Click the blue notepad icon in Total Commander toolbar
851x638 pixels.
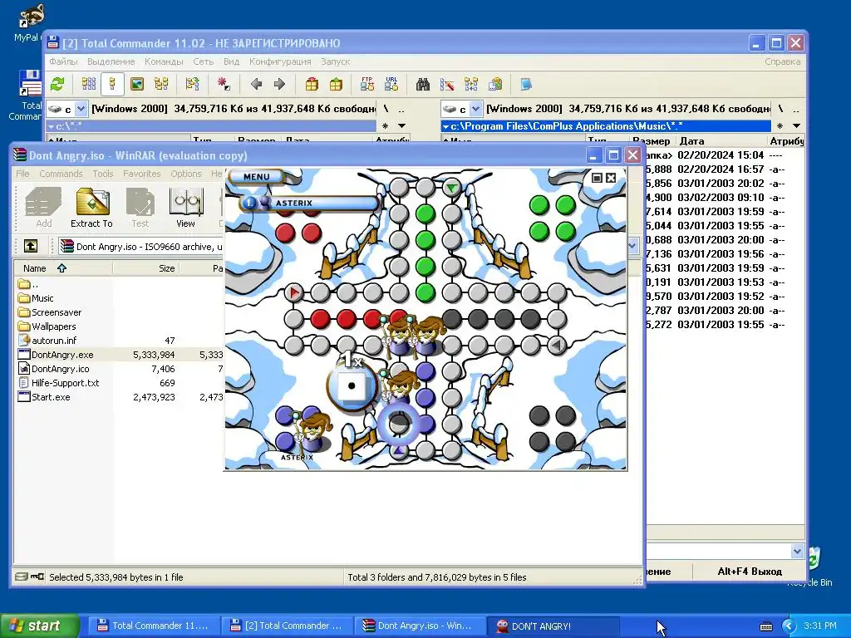(x=526, y=84)
